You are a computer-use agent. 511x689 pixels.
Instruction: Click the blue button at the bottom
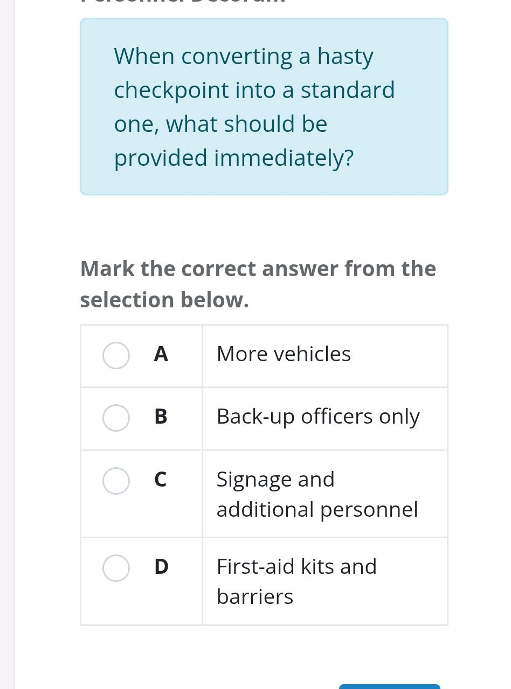pyautogui.click(x=389, y=686)
